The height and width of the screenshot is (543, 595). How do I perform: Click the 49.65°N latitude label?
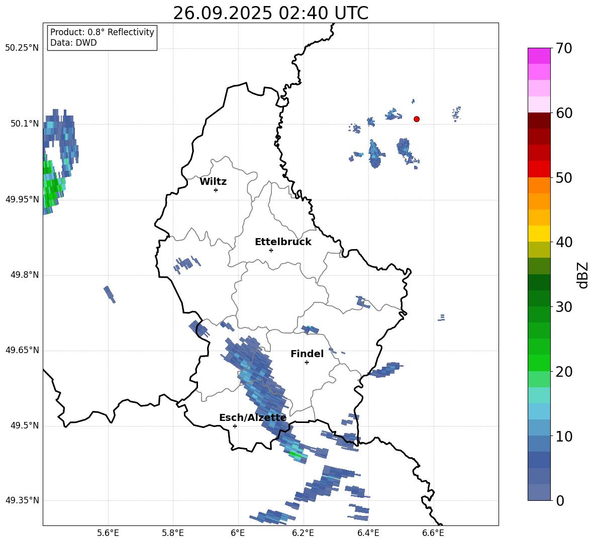pos(22,350)
